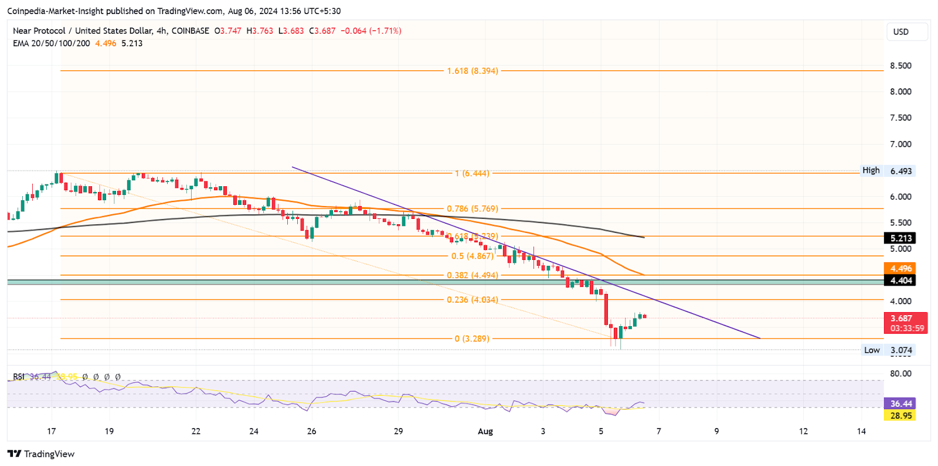
Task: Click the EMA 20/50/100/200 indicator legend
Action: [x=52, y=43]
